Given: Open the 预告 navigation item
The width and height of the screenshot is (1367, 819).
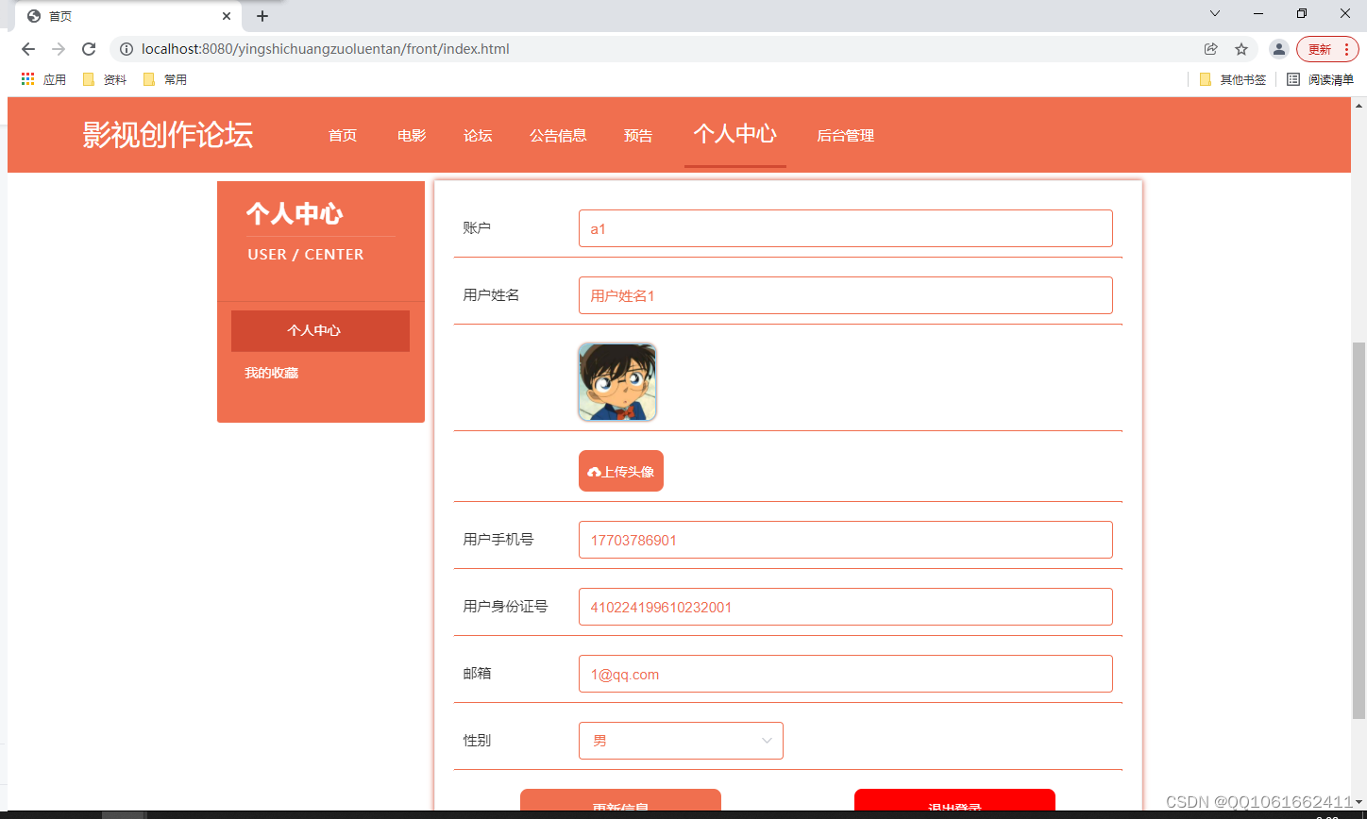Looking at the screenshot, I should coord(638,135).
